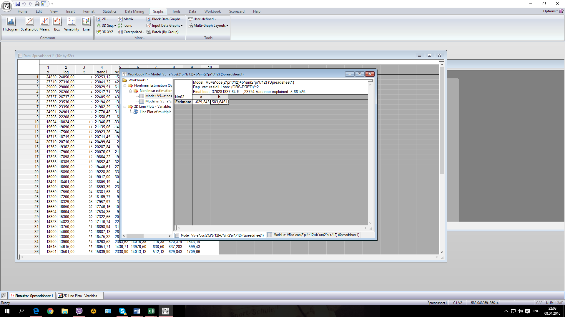Viewport: 565px width, 317px height.
Task: Collapse the 2D Line Plots tree node
Action: pyautogui.click(x=125, y=107)
